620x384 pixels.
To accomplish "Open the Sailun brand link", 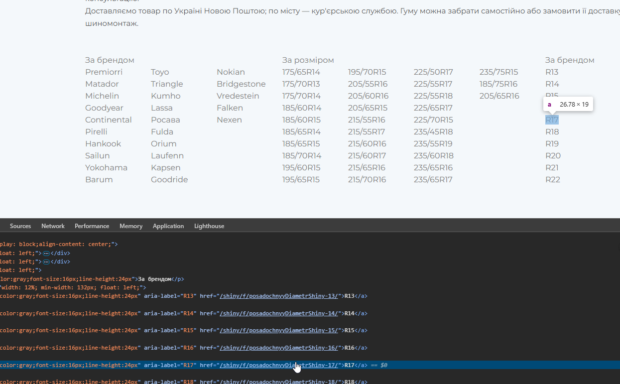I will (x=97, y=156).
